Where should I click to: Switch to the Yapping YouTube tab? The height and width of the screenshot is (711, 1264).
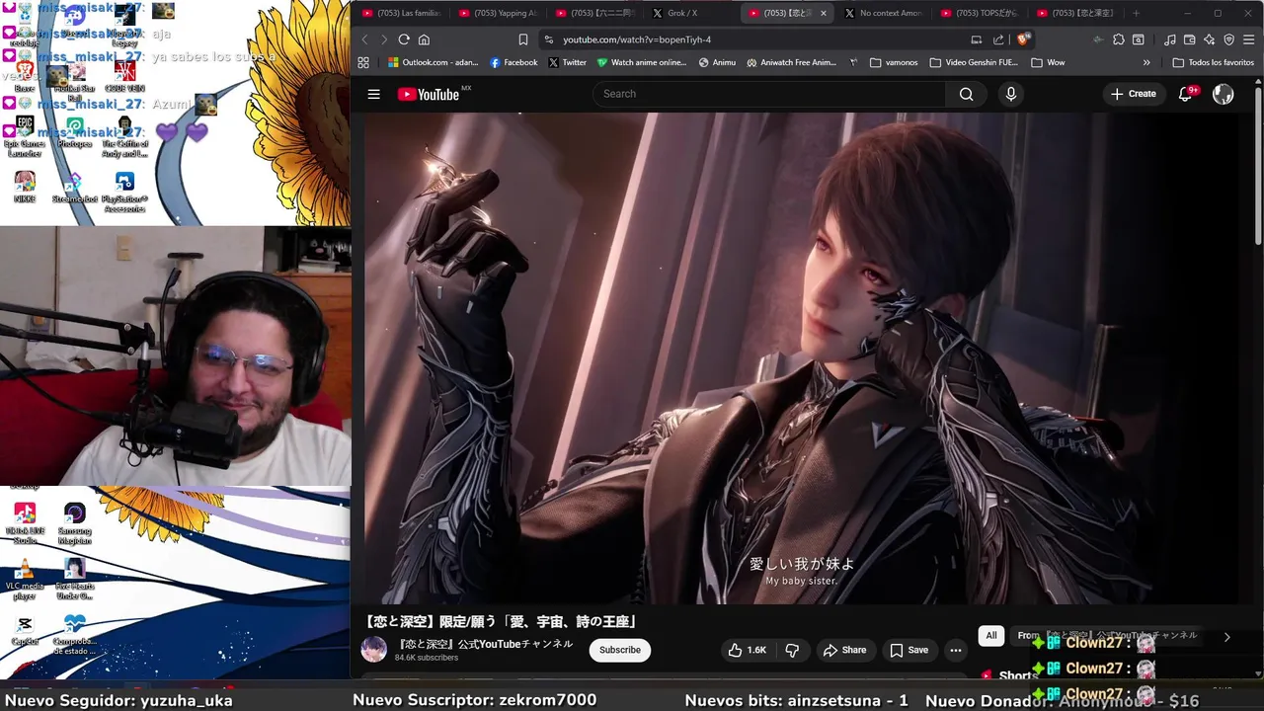[497, 13]
